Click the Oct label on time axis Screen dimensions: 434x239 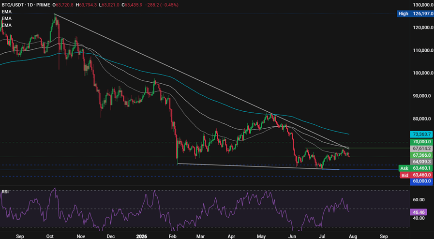coord(50,237)
